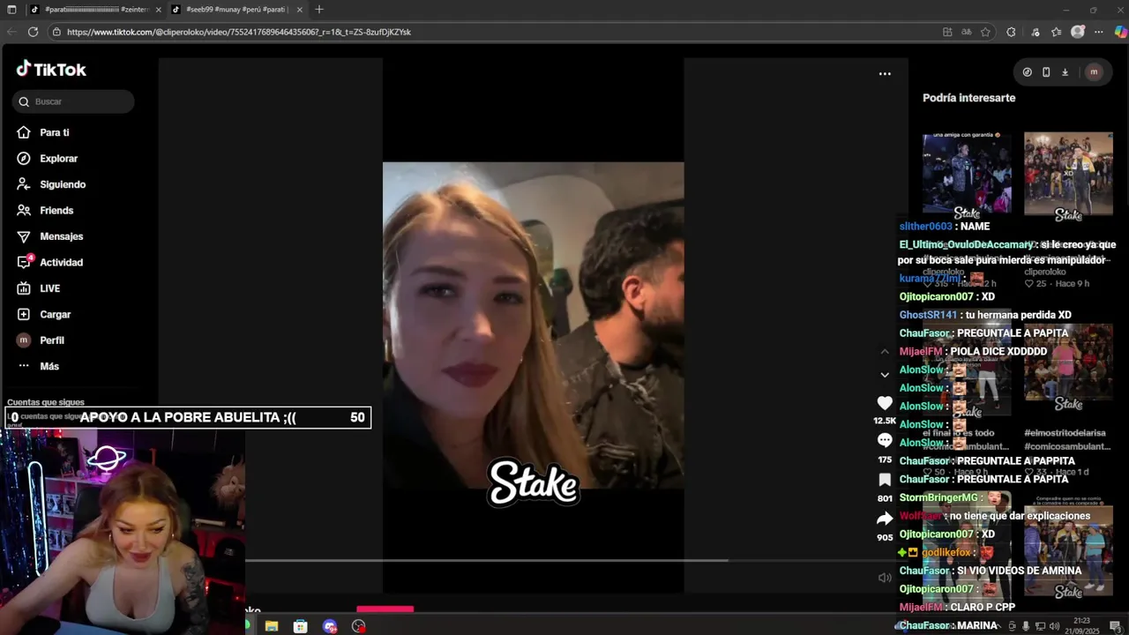Click the phone app icon in the top pill
Viewport: 1129px width, 635px height.
(x=1046, y=72)
